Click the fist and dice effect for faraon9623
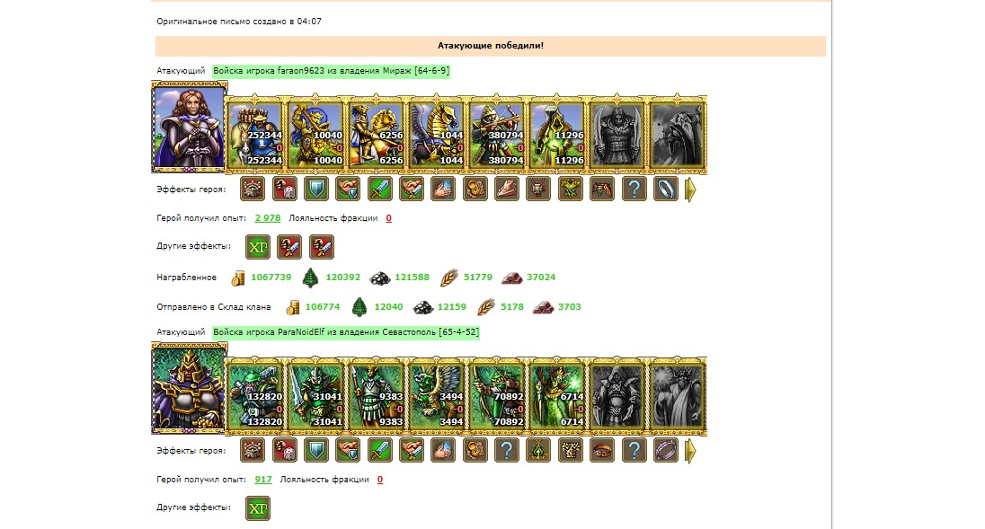985x529 pixels. [x=285, y=189]
